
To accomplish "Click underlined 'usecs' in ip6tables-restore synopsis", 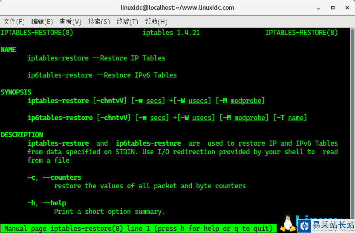I will (202, 118).
